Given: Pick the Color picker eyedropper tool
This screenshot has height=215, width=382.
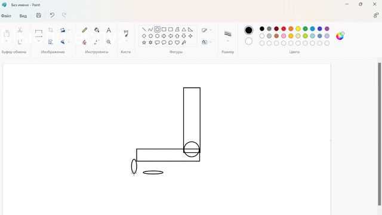Looking at the screenshot, I should (x=97, y=42).
